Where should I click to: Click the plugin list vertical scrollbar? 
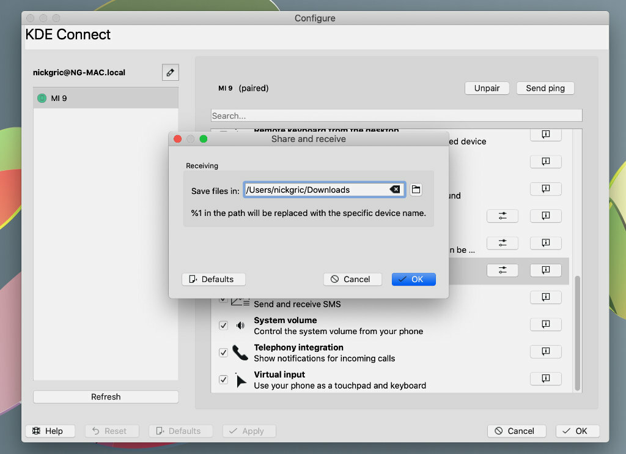pyautogui.click(x=577, y=333)
